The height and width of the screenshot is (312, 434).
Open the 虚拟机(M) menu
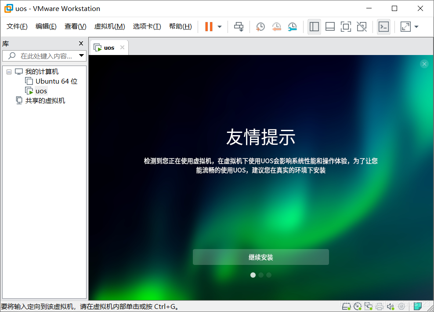pyautogui.click(x=110, y=26)
